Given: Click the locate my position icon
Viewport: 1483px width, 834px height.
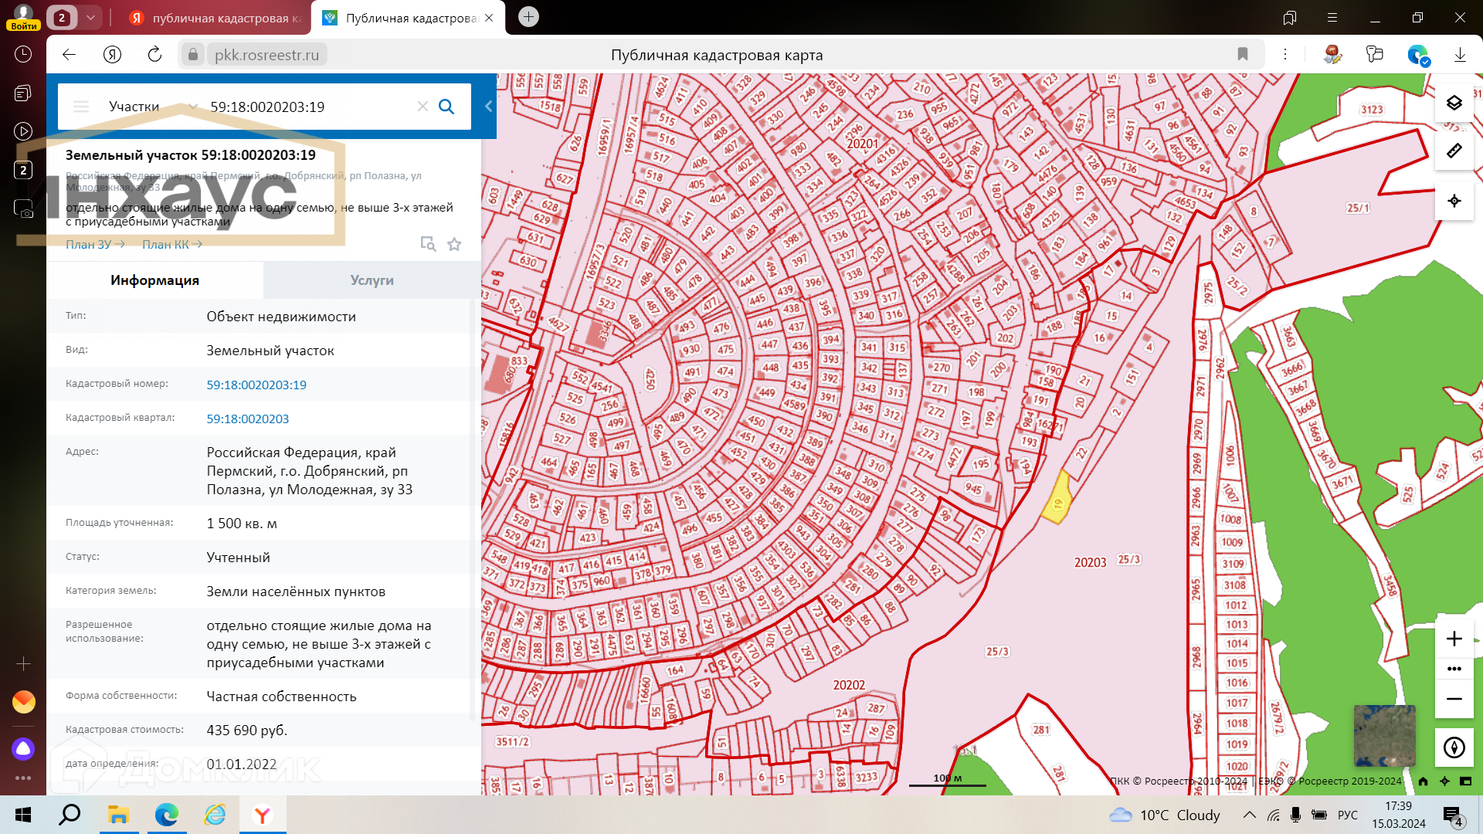Looking at the screenshot, I should coord(1454,201).
